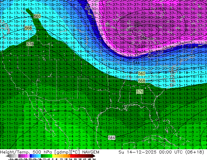Click the '00:00 UTC' time text
The height and width of the screenshot is (160, 207).
171,152
